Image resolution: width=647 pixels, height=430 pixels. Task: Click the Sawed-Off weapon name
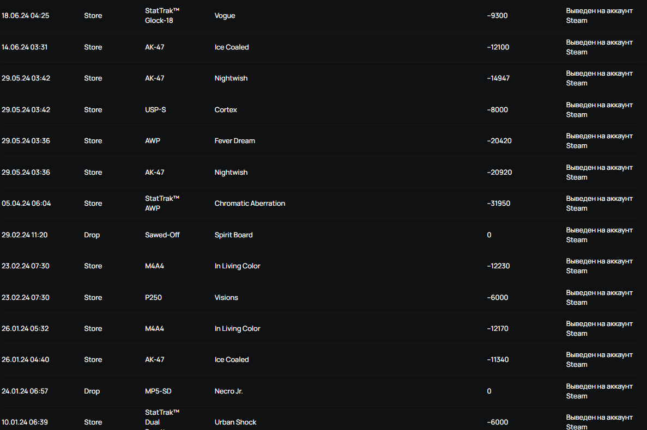click(x=162, y=235)
